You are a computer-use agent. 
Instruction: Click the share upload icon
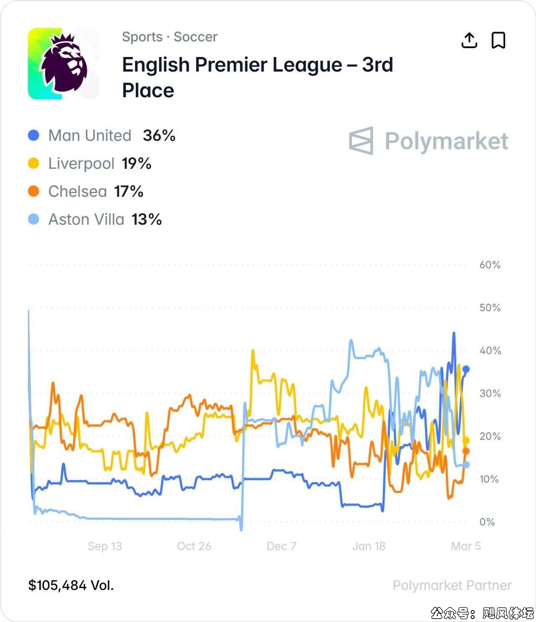tap(469, 41)
